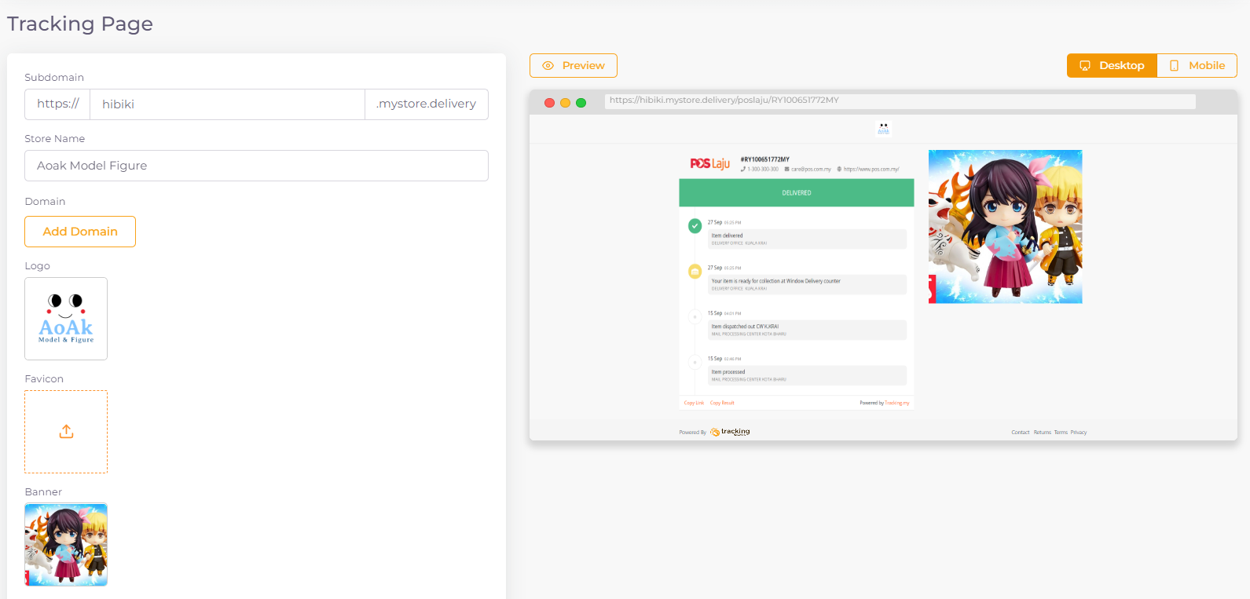Image resolution: width=1250 pixels, height=599 pixels.
Task: Open the Returns footer link
Action: point(1042,433)
